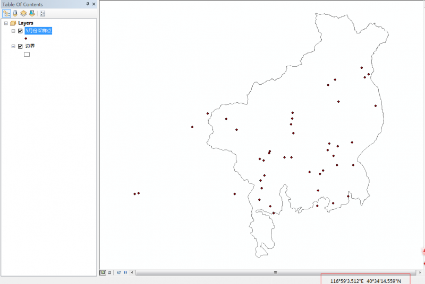425x284 pixels.
Task: Click the Layers data frame stack icon
Action: [13, 23]
